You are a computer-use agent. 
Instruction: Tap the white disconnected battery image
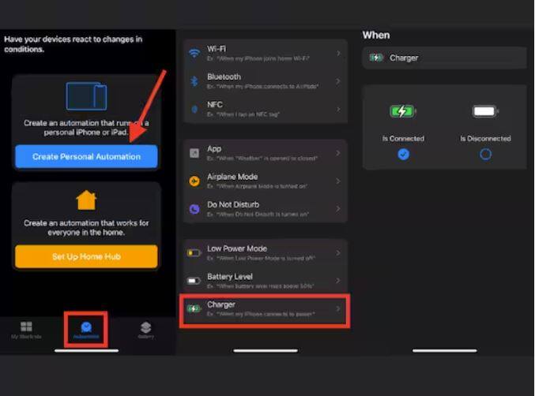(x=485, y=111)
